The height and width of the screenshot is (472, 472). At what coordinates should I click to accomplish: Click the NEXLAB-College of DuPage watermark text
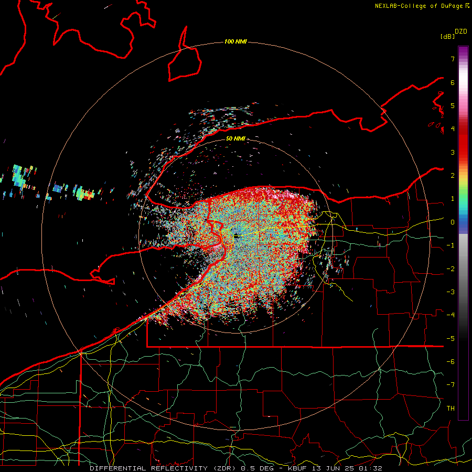tap(422, 6)
